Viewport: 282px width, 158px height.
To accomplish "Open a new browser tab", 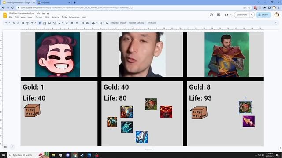I will pyautogui.click(x=74, y=3).
